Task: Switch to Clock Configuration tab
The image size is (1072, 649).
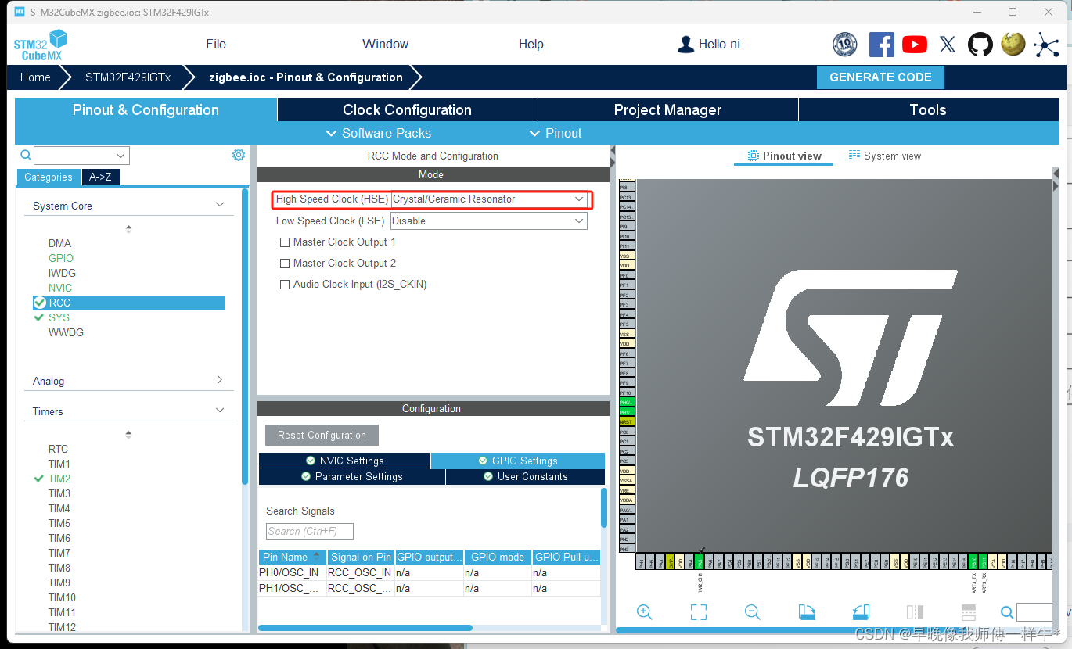Action: pos(407,110)
